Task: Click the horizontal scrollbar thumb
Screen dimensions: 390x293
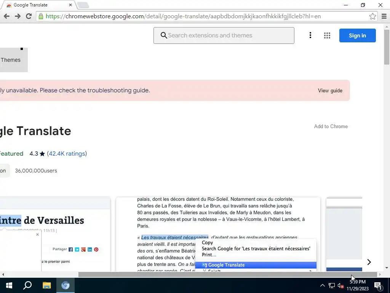Action: point(228,274)
